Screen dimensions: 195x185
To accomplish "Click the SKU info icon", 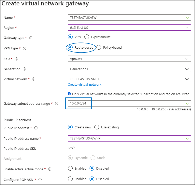I will coord(16,59).
